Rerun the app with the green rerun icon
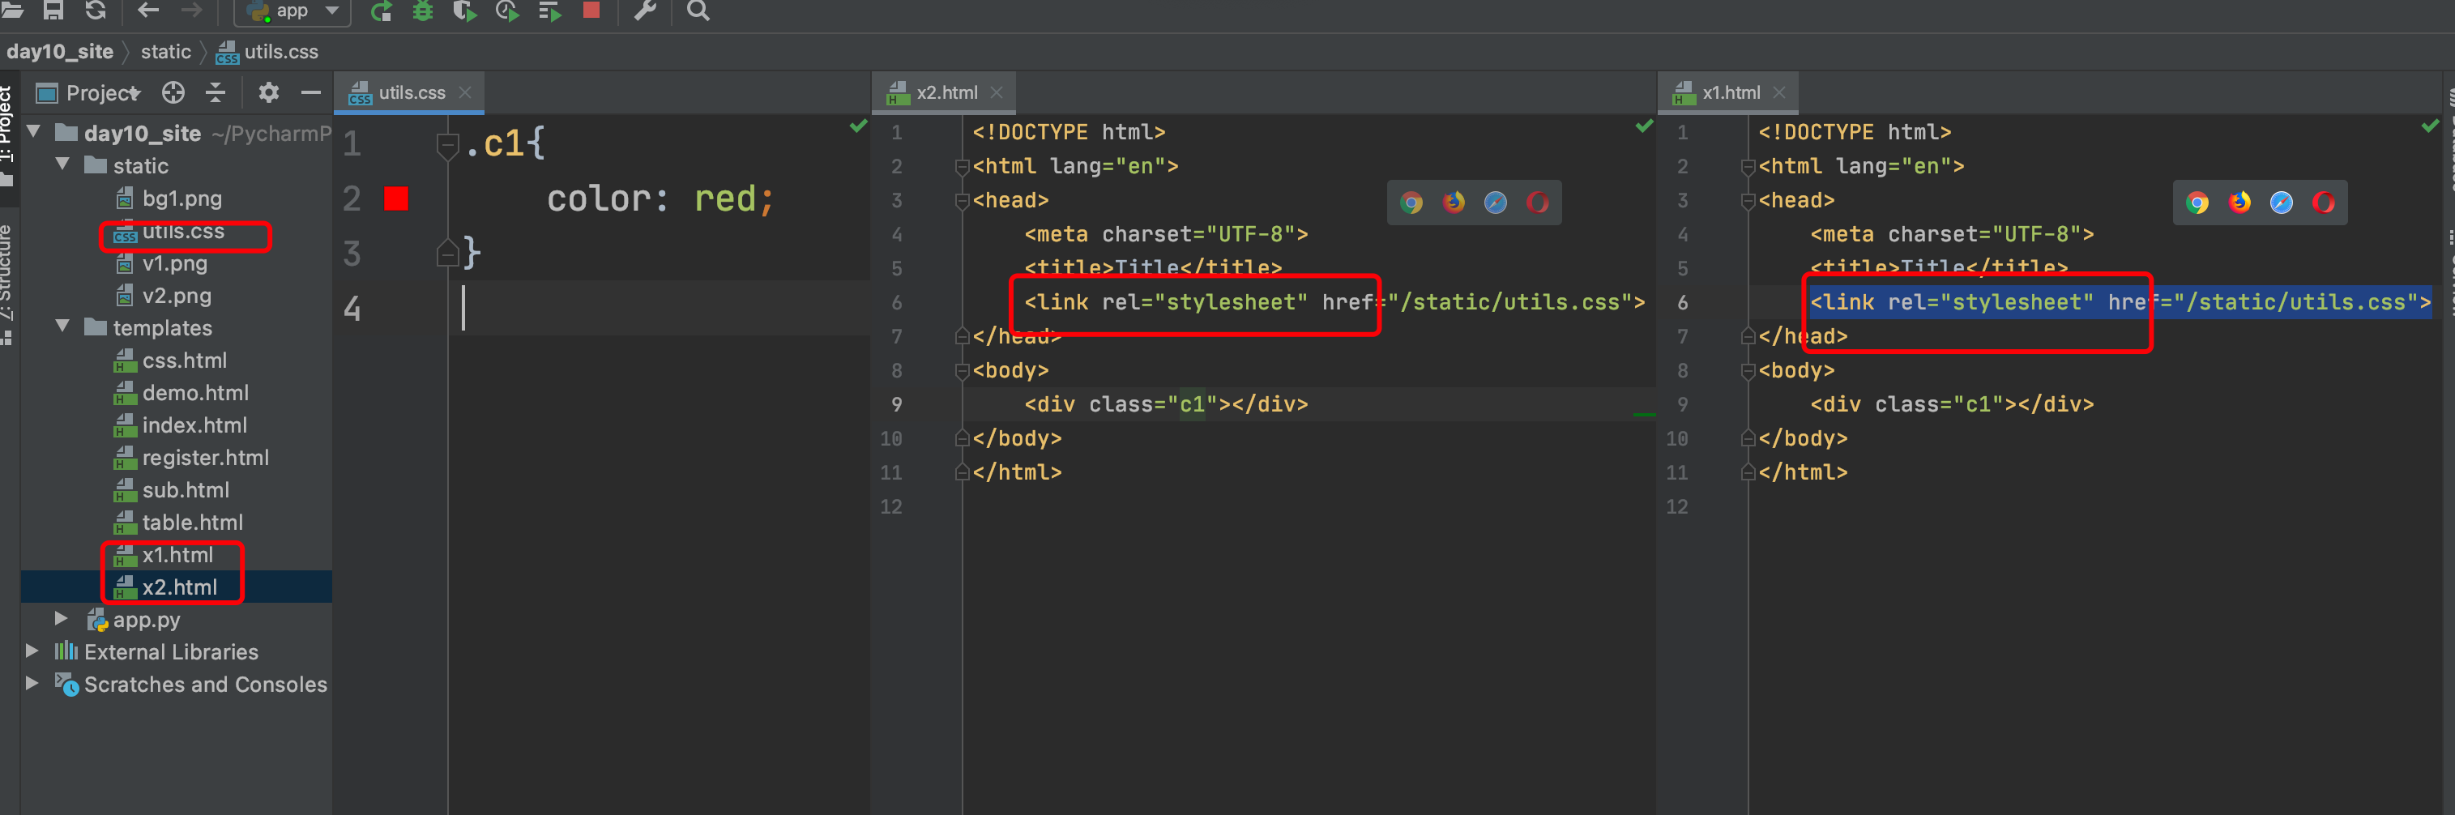Viewport: 2455px width, 815px height. (x=381, y=11)
